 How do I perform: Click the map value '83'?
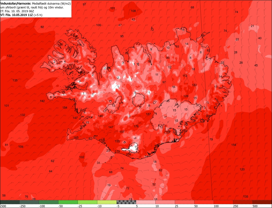point(127,53)
